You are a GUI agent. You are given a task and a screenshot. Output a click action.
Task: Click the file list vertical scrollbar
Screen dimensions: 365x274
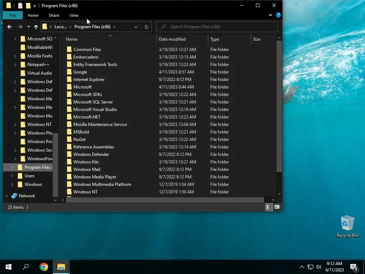(x=279, y=106)
